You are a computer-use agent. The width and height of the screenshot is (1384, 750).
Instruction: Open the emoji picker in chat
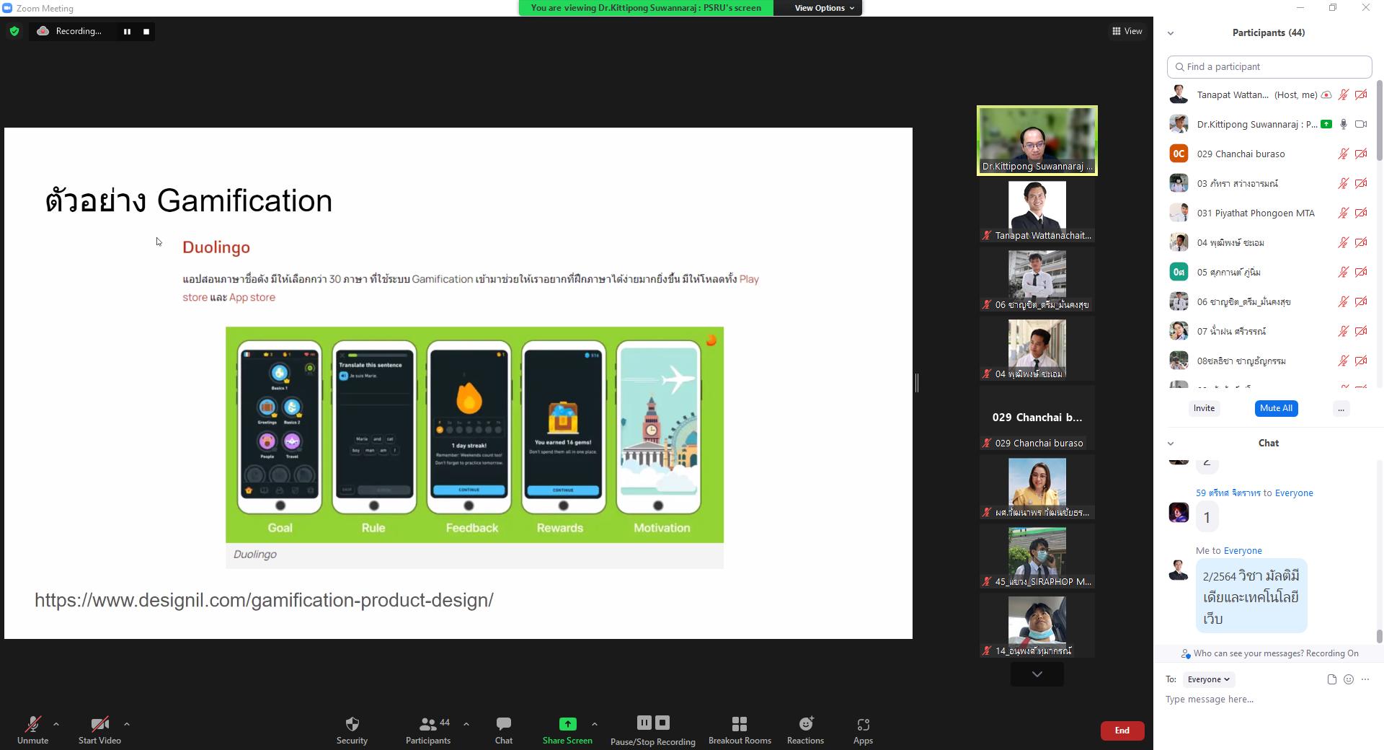point(1349,679)
